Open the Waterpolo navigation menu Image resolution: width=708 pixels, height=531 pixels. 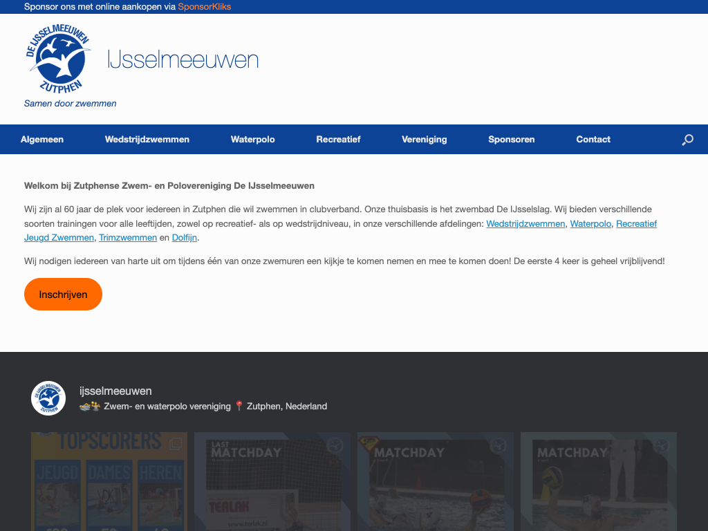pos(252,140)
